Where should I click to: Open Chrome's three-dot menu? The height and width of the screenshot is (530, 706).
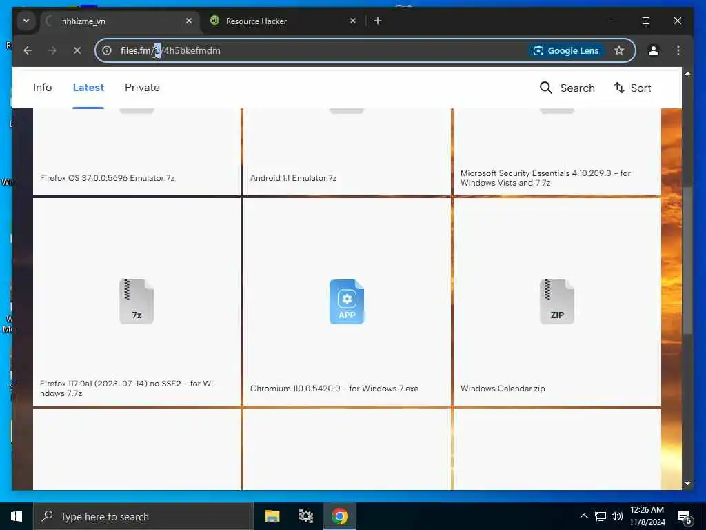click(x=678, y=50)
